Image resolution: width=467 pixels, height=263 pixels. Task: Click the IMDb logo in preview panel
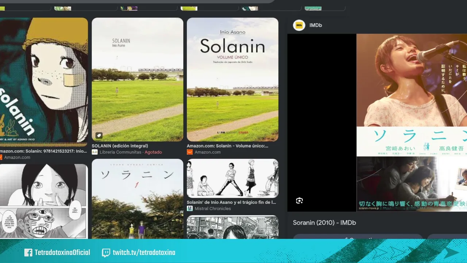click(299, 25)
